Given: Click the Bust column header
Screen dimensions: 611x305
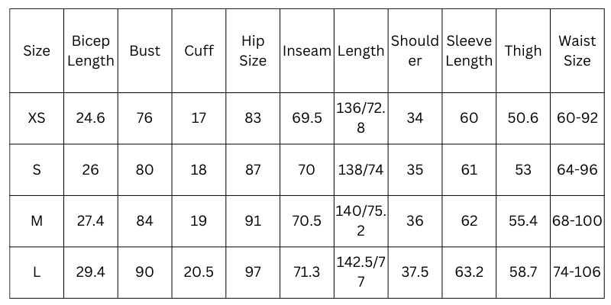Looking at the screenshot, I should coord(144,51).
